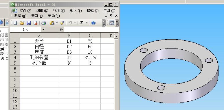
Task: Click the Merge and Center icon
Action: pos(112,23)
